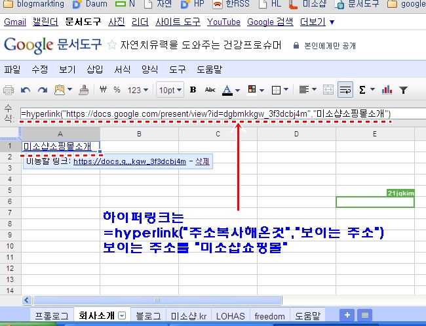This screenshot has width=426, height=326.
Task: Click the clipboard paste icon
Action: [60, 90]
